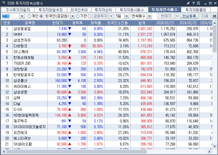Click the blue down arrow for 삼성중공업
This screenshot has height=155, width=218.
(70, 29)
